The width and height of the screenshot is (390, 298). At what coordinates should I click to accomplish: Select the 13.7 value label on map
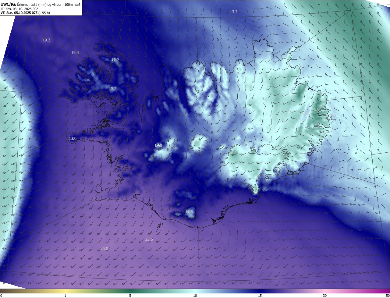233,12
